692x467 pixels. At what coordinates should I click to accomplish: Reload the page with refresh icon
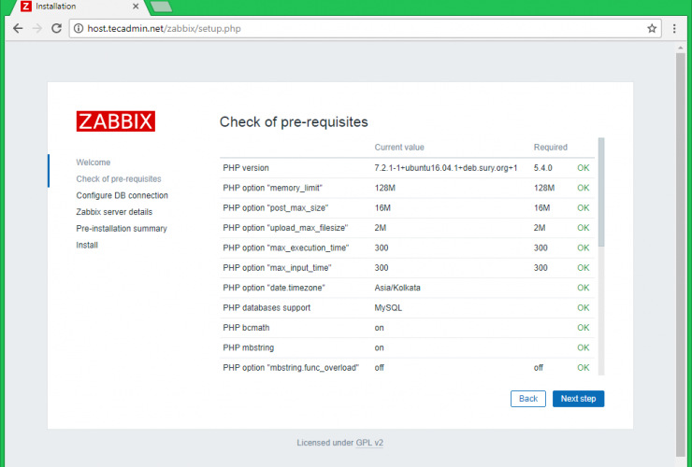pyautogui.click(x=56, y=28)
